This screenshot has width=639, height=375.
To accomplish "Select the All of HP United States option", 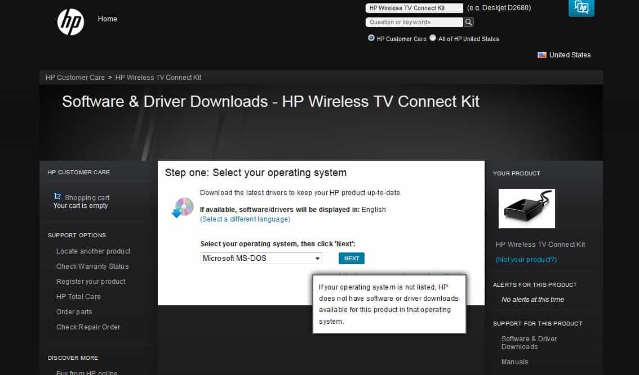I will [x=433, y=38].
